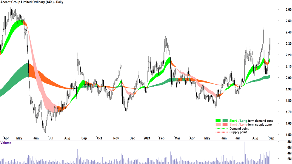The image size is (292, 164).
Task: Click the Nov label on time axis
Action: tap(116, 138)
